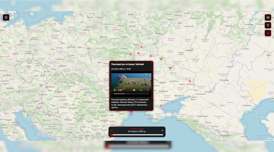This screenshot has width=274, height=152.
Task: Click the date '24 лютого 2022 р.' on timeline
Action: (x=137, y=132)
